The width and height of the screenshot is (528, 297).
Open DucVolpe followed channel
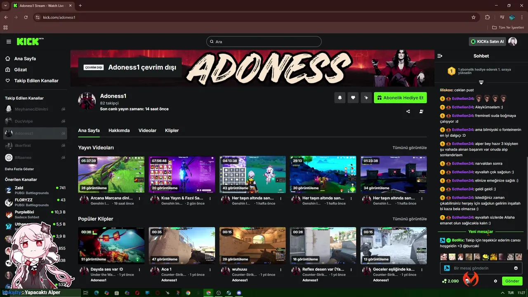pos(35,121)
